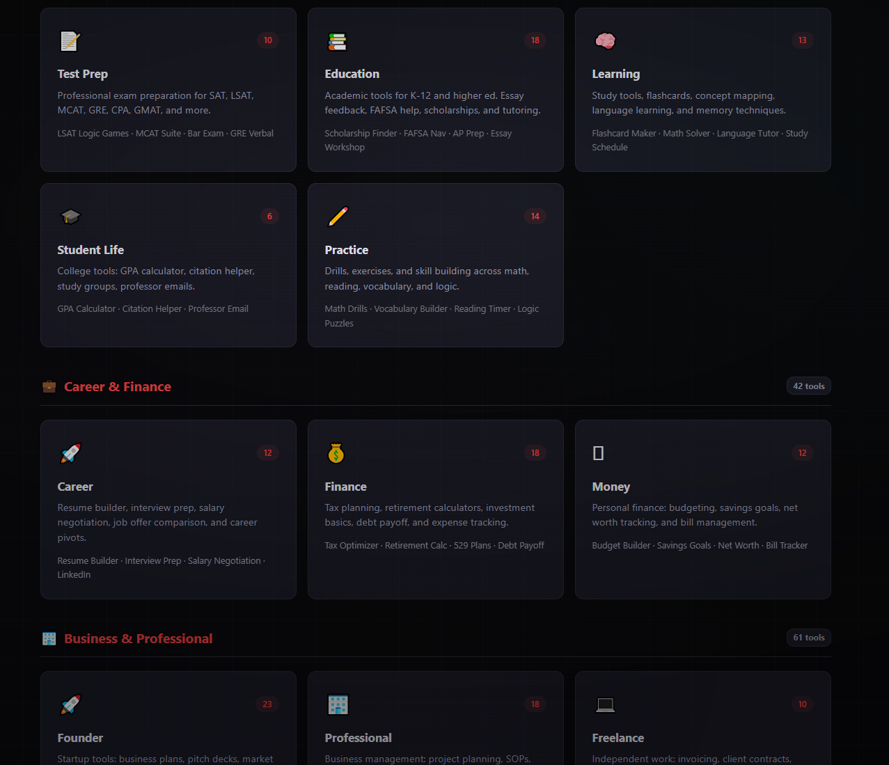Screen dimensions: 889x765
Task: Click the building icon beside Business & Professional heading
Action: pos(49,638)
